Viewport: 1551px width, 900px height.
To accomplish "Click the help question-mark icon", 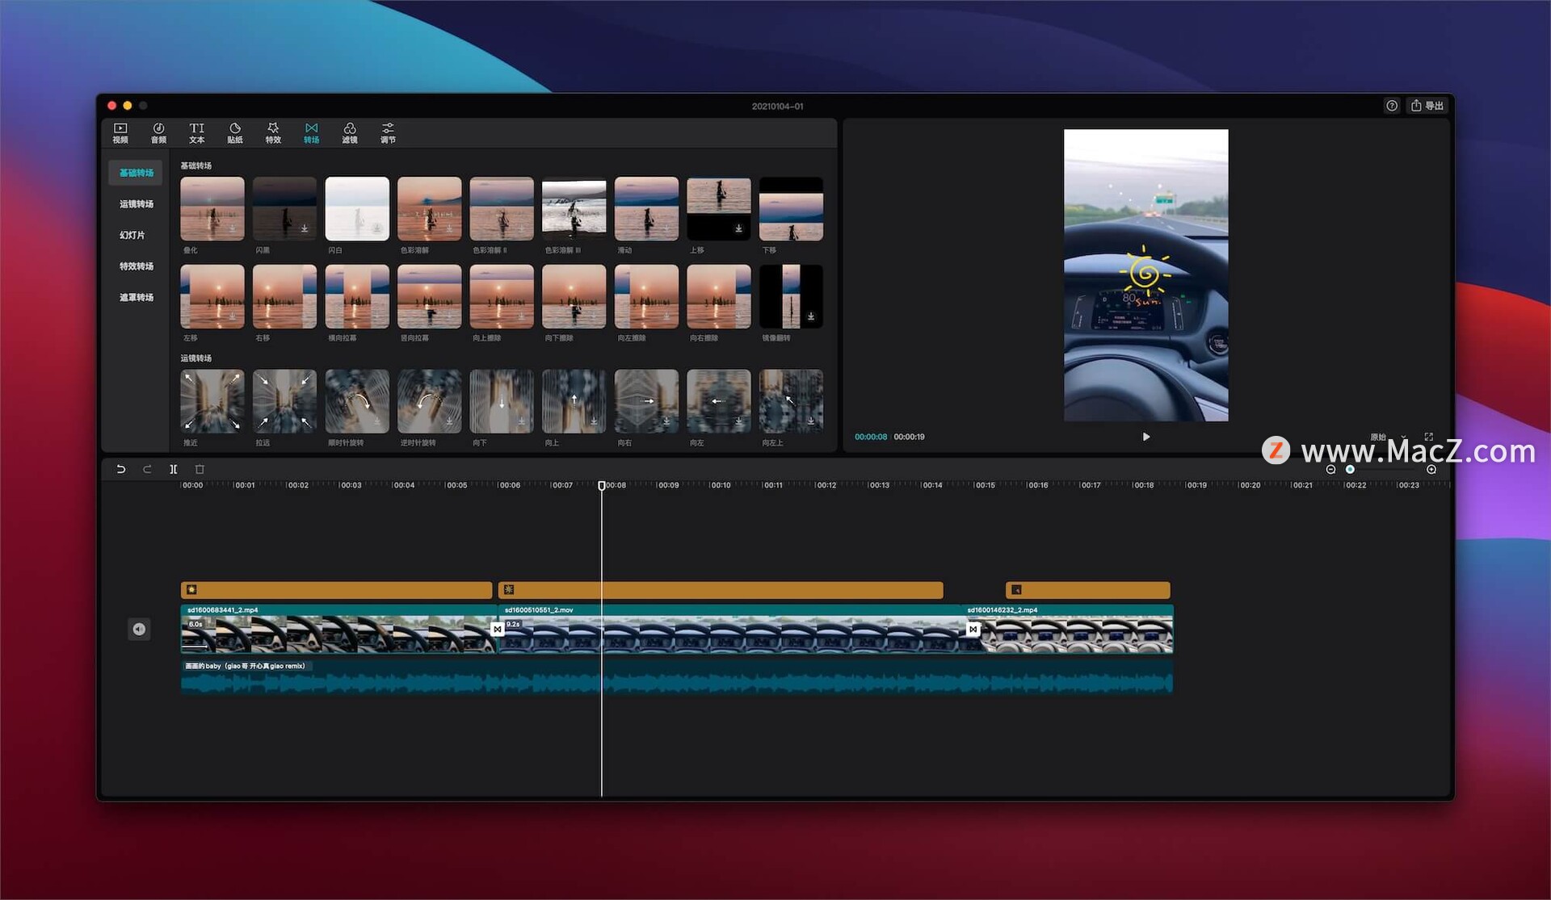I will (1391, 106).
